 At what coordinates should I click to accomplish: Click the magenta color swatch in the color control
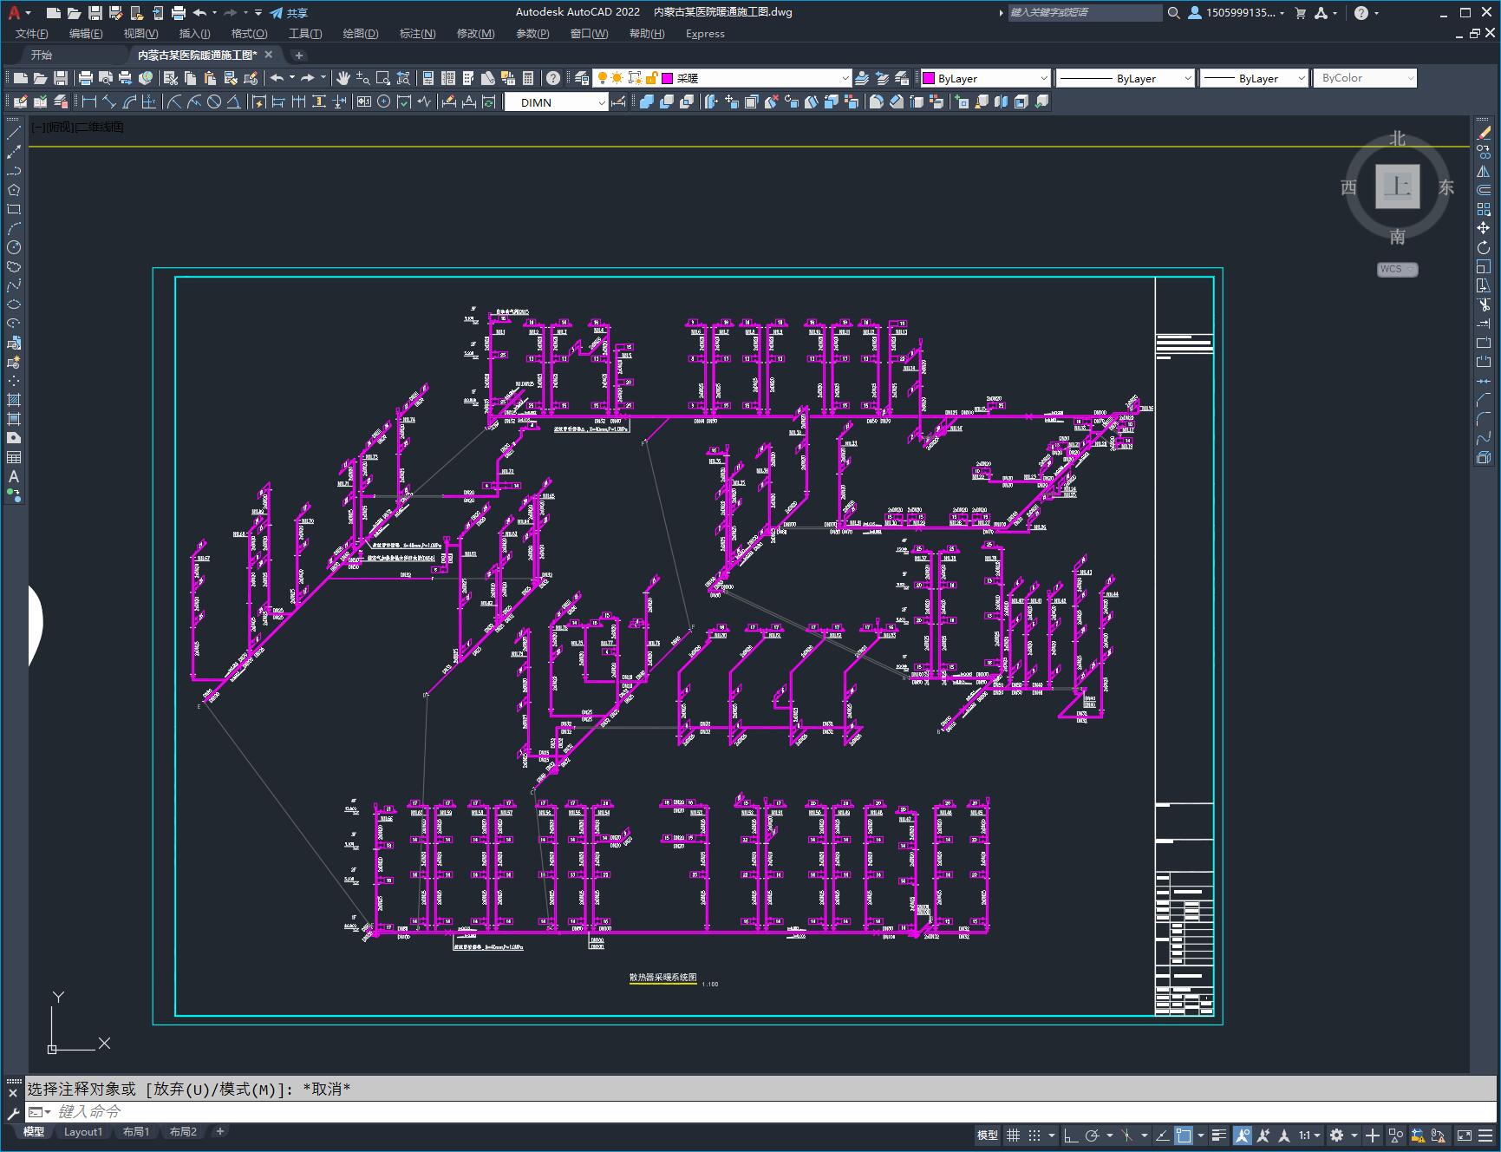[x=928, y=78]
